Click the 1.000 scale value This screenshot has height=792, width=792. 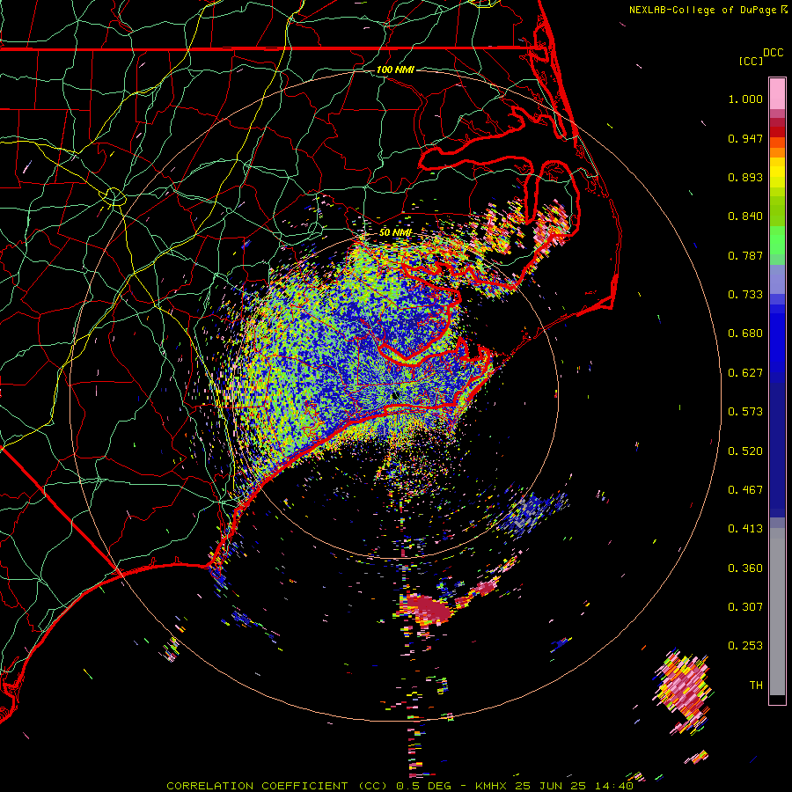pyautogui.click(x=745, y=99)
